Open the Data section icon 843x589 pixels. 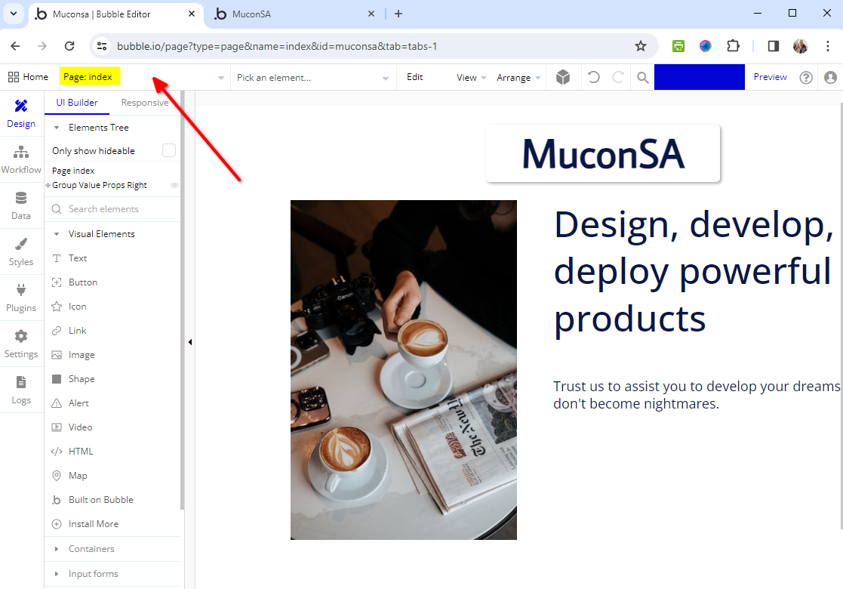click(21, 205)
